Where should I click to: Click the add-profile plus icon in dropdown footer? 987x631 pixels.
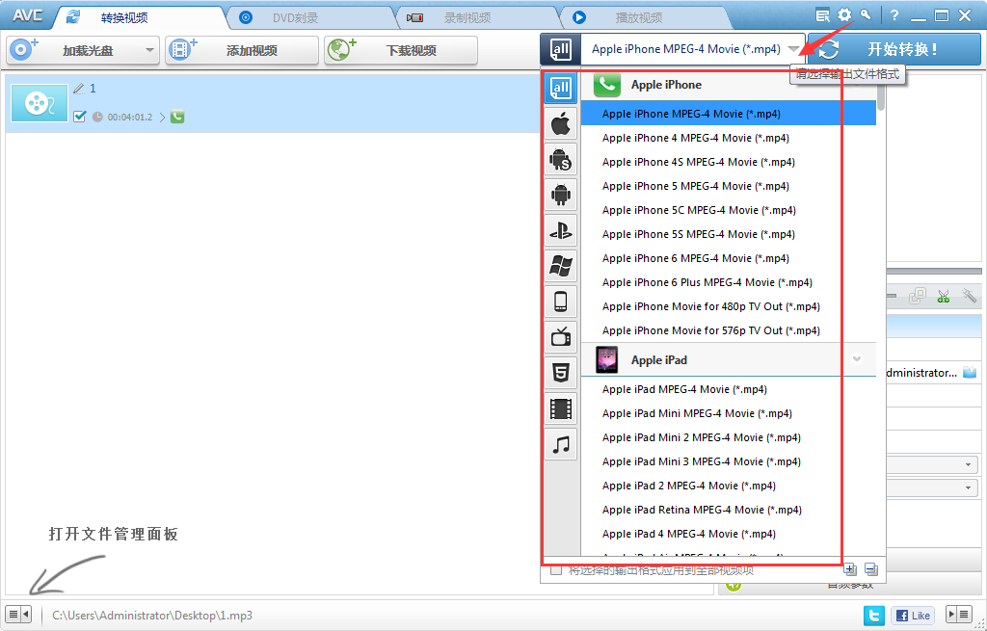click(x=850, y=569)
